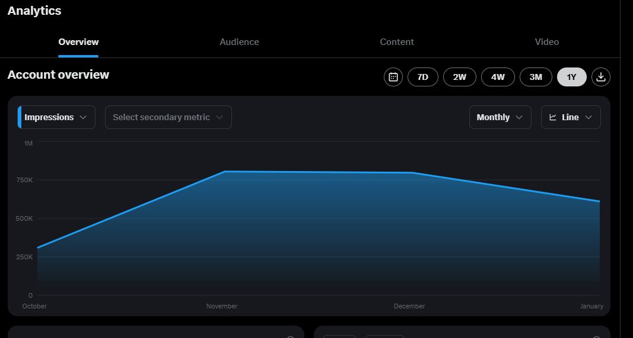Image resolution: width=633 pixels, height=338 pixels.
Task: Open the custom date range calendar
Action: (393, 77)
